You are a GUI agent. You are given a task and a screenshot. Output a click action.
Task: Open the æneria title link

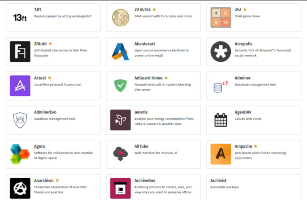(141, 112)
